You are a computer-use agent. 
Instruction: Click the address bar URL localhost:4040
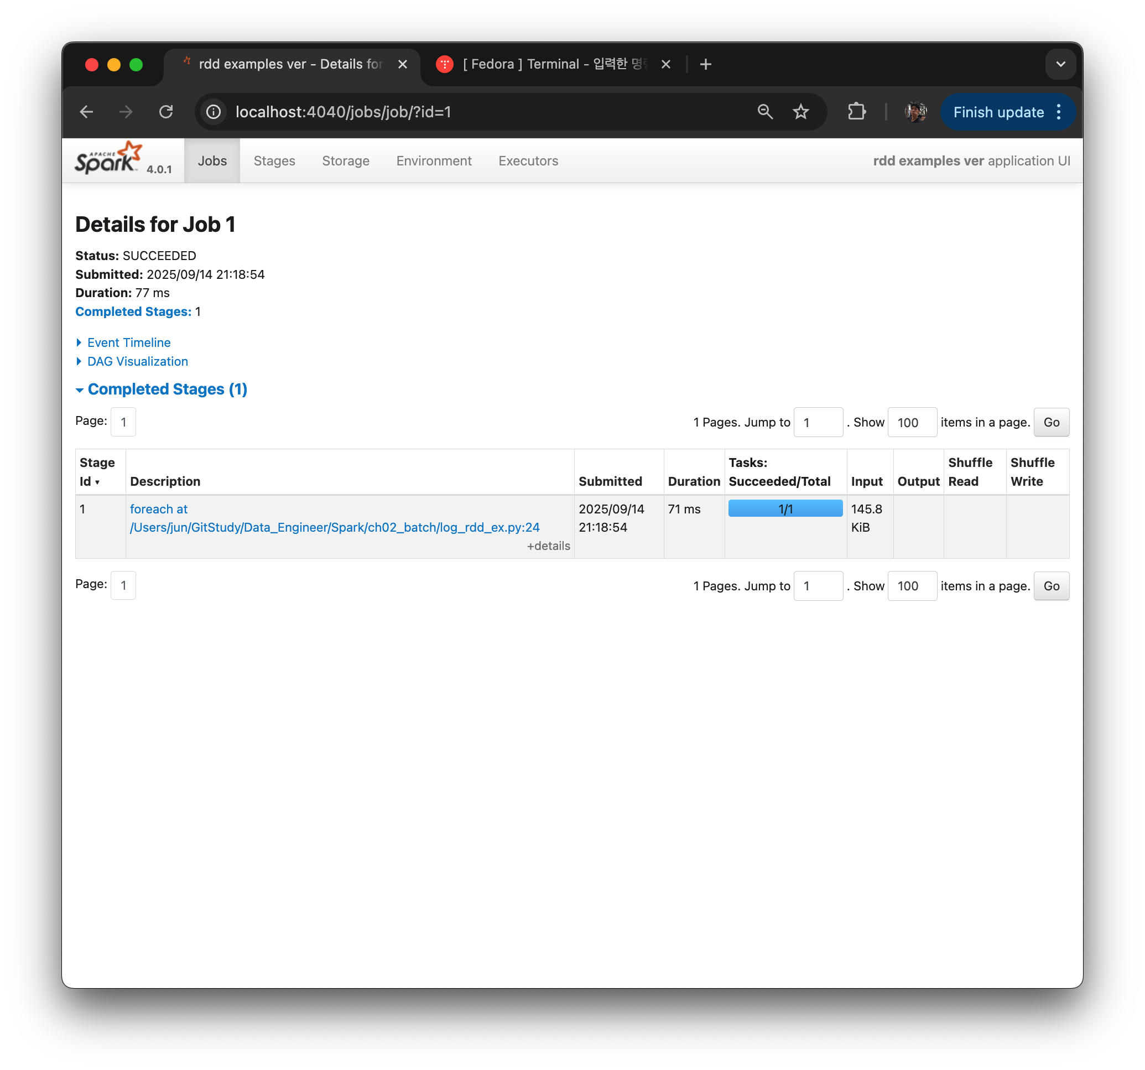(343, 112)
